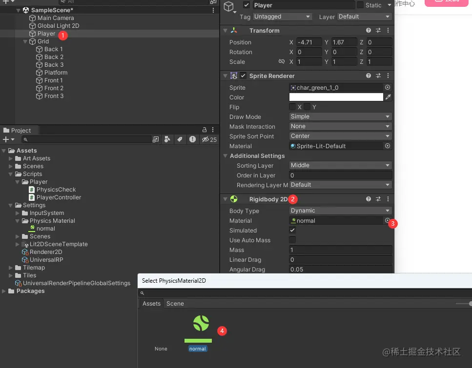This screenshot has height=368, width=472.
Task: Open Sprite Renderer help icon
Action: (x=369, y=76)
